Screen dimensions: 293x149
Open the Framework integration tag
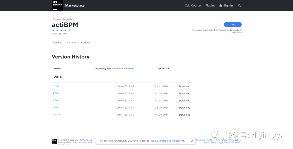tap(63, 19)
